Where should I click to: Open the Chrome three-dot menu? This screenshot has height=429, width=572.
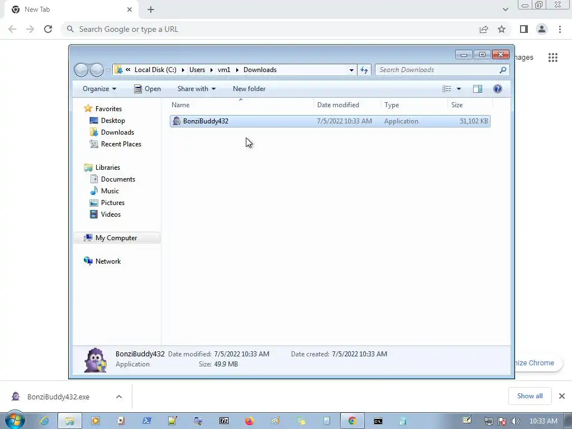click(560, 29)
